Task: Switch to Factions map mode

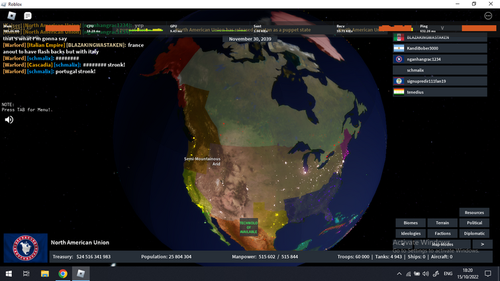Action: point(442,233)
